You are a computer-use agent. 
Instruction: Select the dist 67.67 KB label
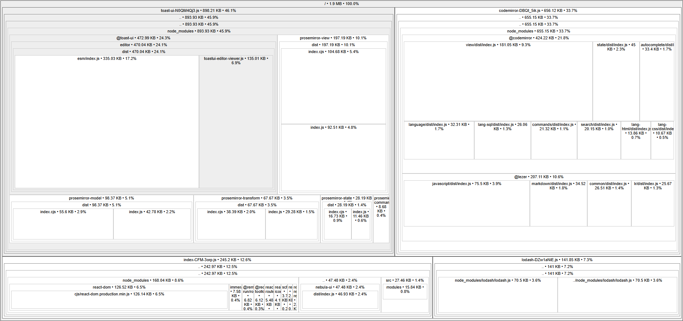(257, 205)
